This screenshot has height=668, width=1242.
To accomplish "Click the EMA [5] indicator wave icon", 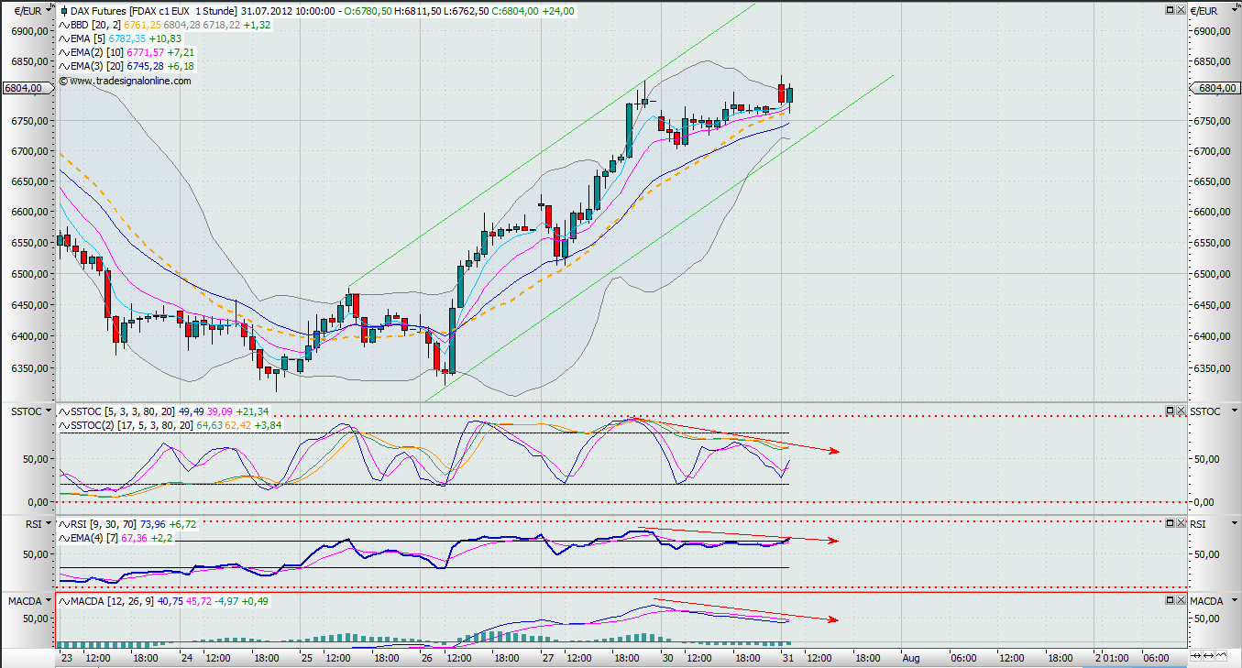I will tap(63, 38).
